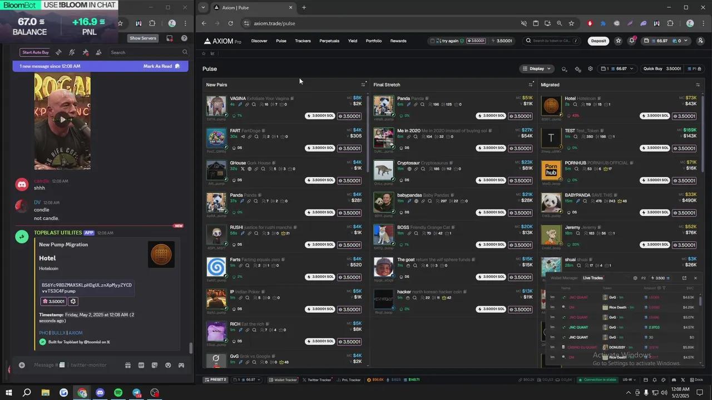Pop out the Live Trades panel
Image resolution: width=712 pixels, height=400 pixels.
coord(684,278)
